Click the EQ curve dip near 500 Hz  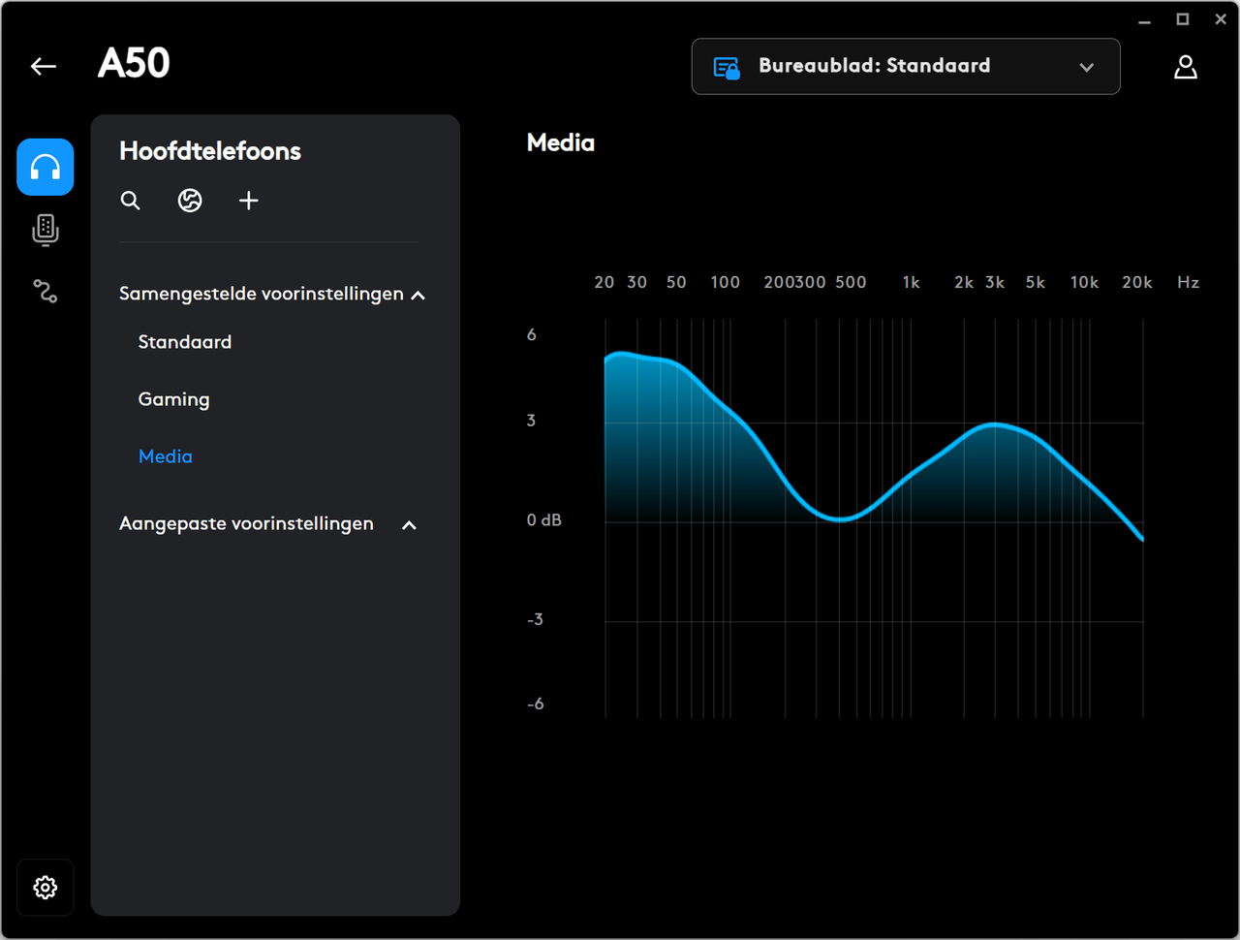(840, 518)
